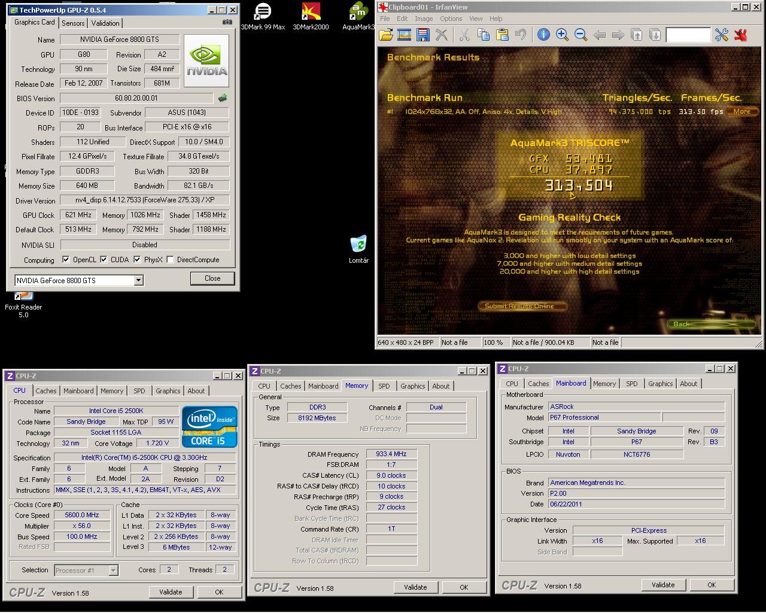
Task: Previous page icon in IrfanView toolbar
Action: click(x=637, y=35)
